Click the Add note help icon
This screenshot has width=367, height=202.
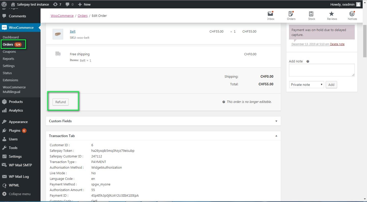pyautogui.click(x=308, y=61)
